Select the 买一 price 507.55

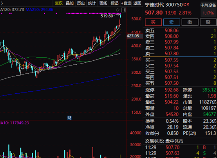[172, 60]
